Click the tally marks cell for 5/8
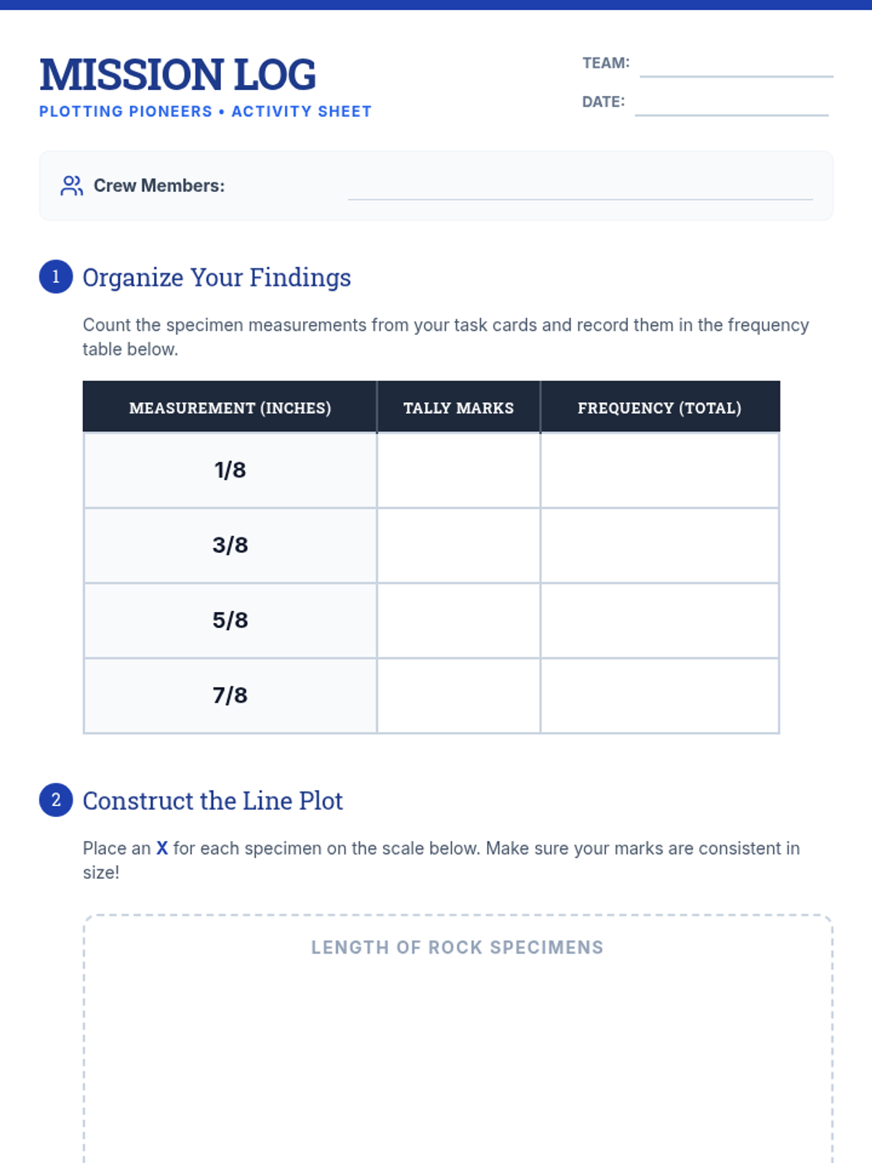The width and height of the screenshot is (872, 1163). click(x=459, y=621)
